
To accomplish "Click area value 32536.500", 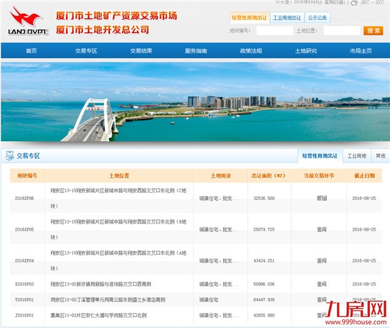I will click(264, 198).
